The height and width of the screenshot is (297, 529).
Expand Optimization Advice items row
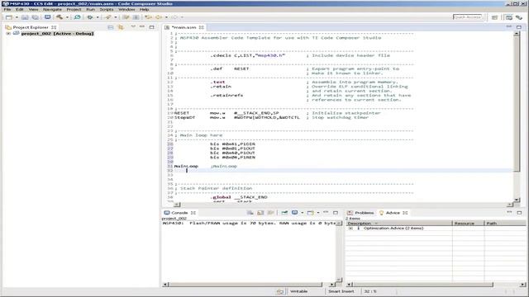[350, 228]
